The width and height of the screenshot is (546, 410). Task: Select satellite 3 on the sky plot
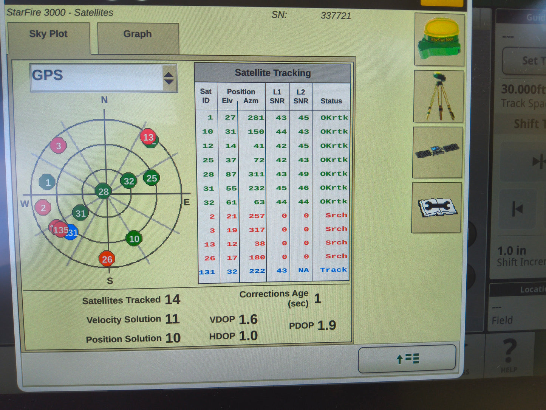coord(58,146)
